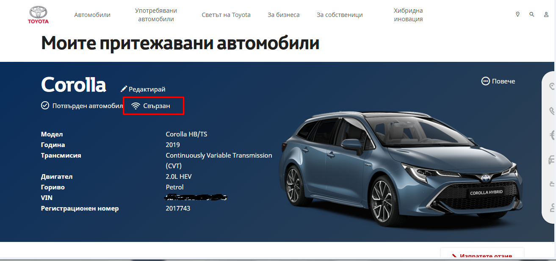Open the Автомобили menu
556x261 pixels.
92,15
